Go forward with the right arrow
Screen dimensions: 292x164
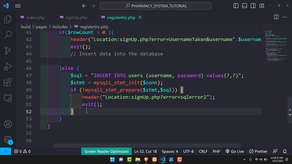pos(93,6)
